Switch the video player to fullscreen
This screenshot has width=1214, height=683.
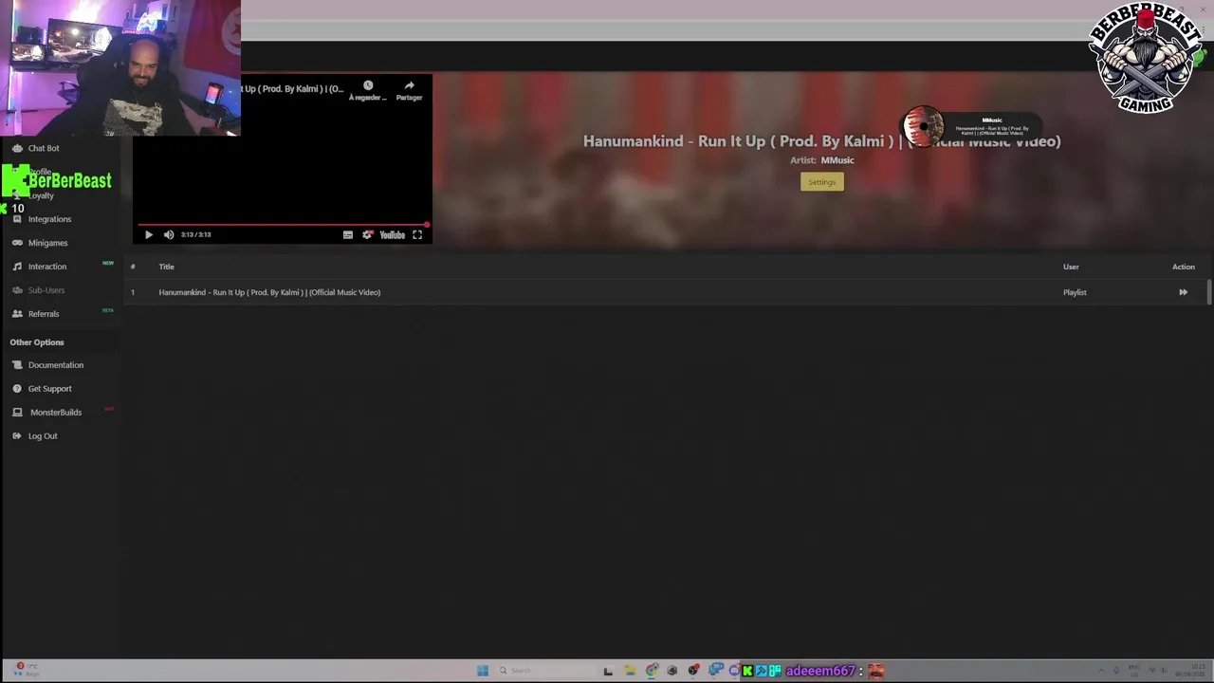(417, 235)
